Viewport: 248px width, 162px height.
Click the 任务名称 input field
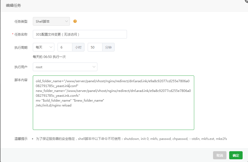pyautogui.click(x=80, y=34)
